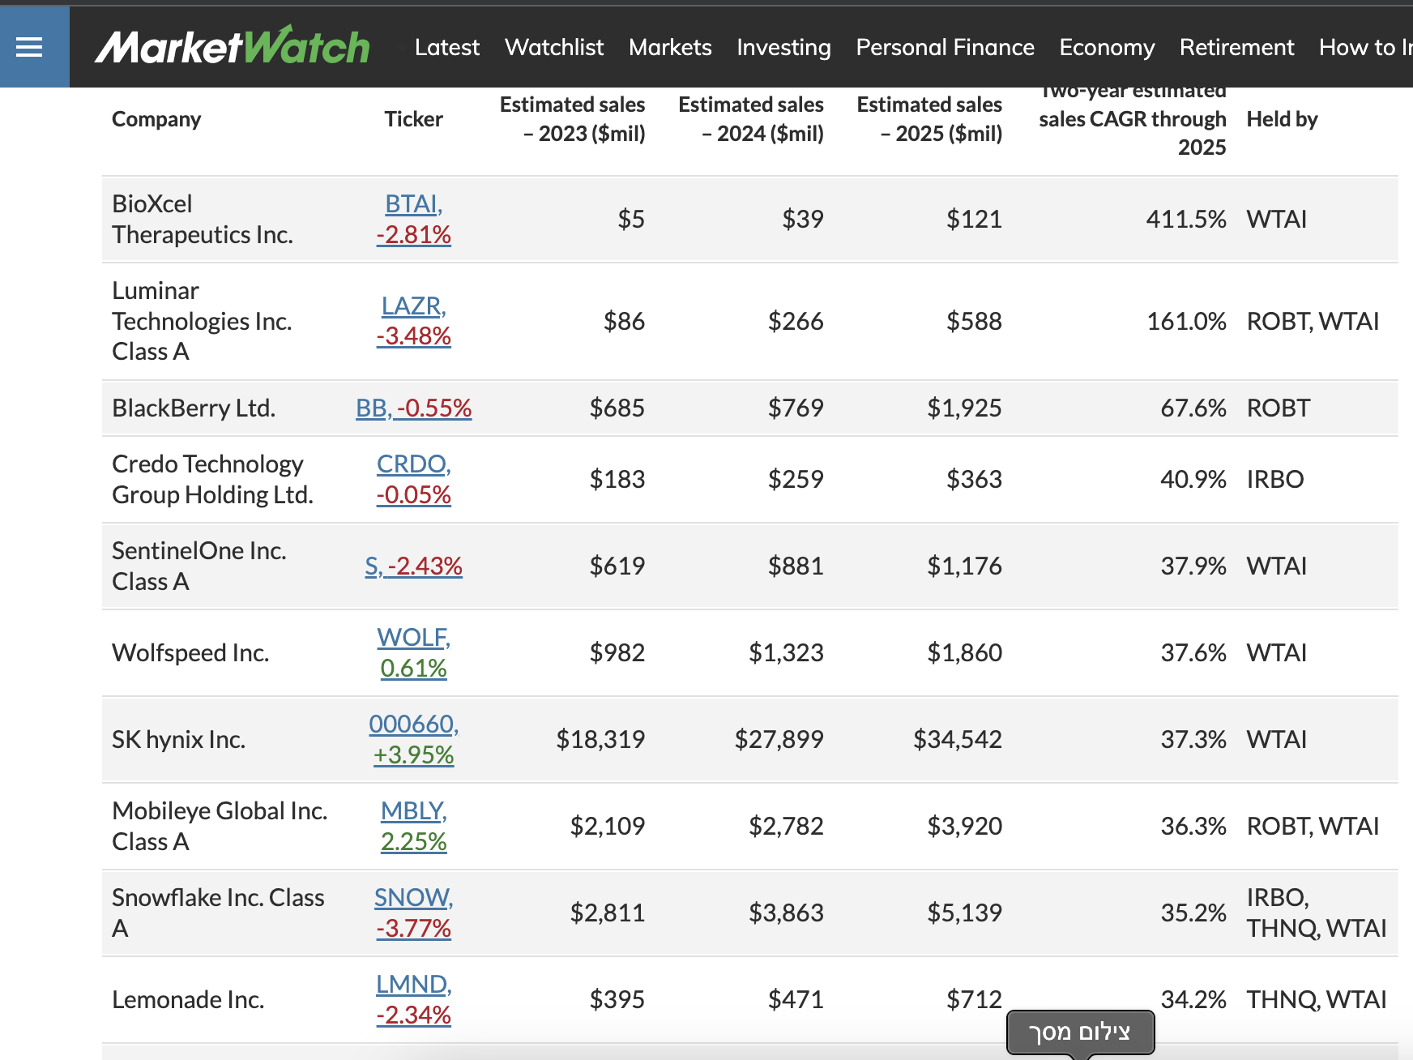The width and height of the screenshot is (1413, 1060).
Task: Select the Held by column header
Action: coord(1282,119)
